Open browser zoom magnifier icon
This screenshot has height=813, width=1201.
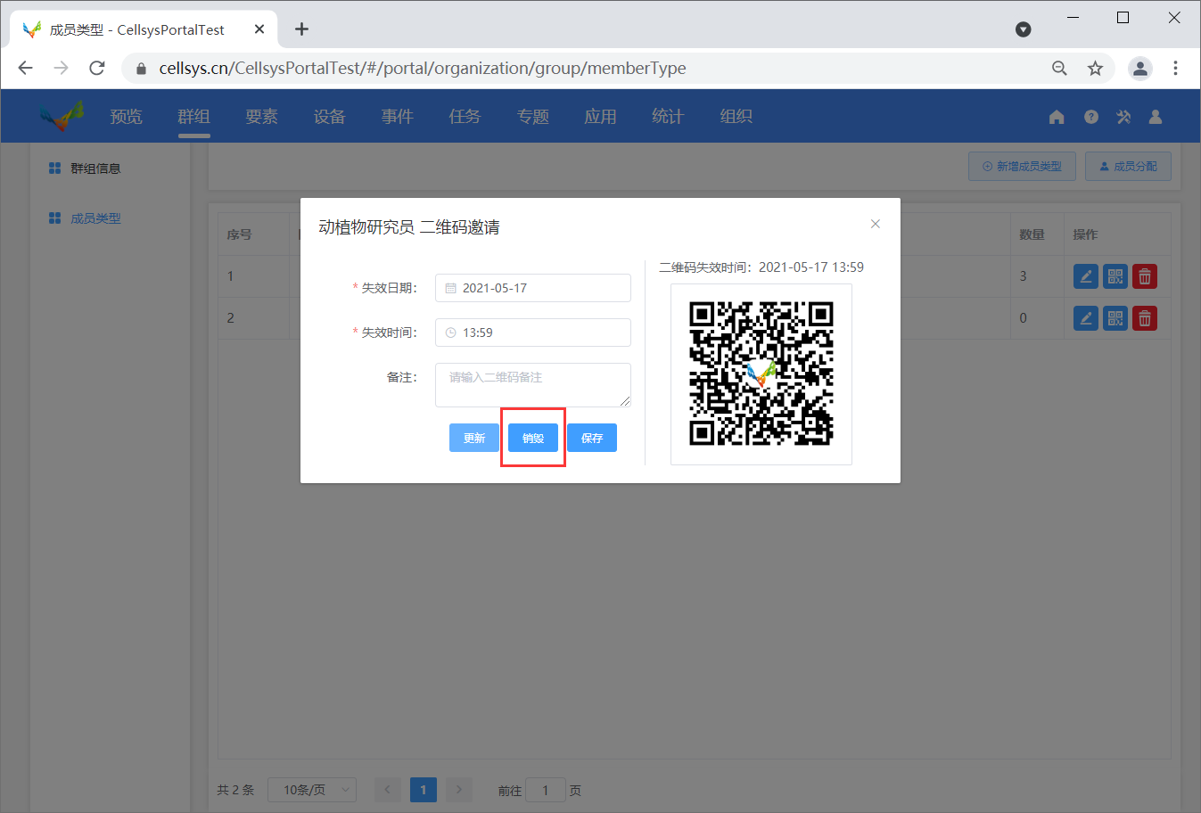(x=1059, y=68)
